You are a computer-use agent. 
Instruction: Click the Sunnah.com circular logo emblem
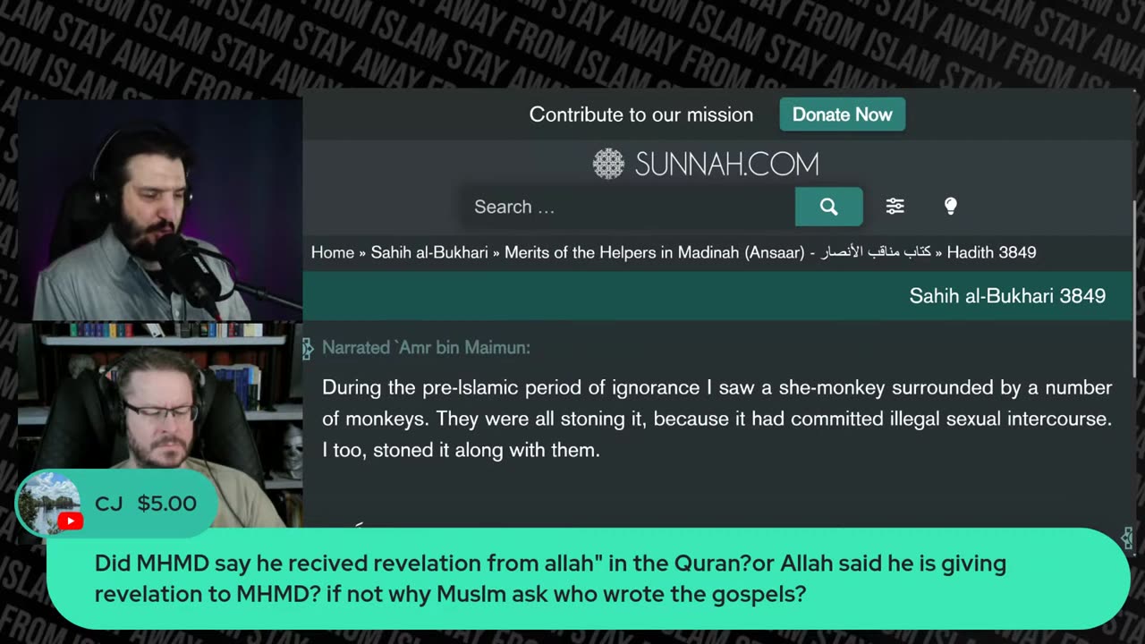tap(608, 164)
